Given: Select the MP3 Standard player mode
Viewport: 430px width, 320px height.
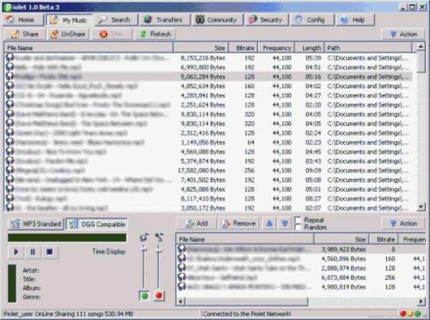Looking at the screenshot, I should coord(36,224).
